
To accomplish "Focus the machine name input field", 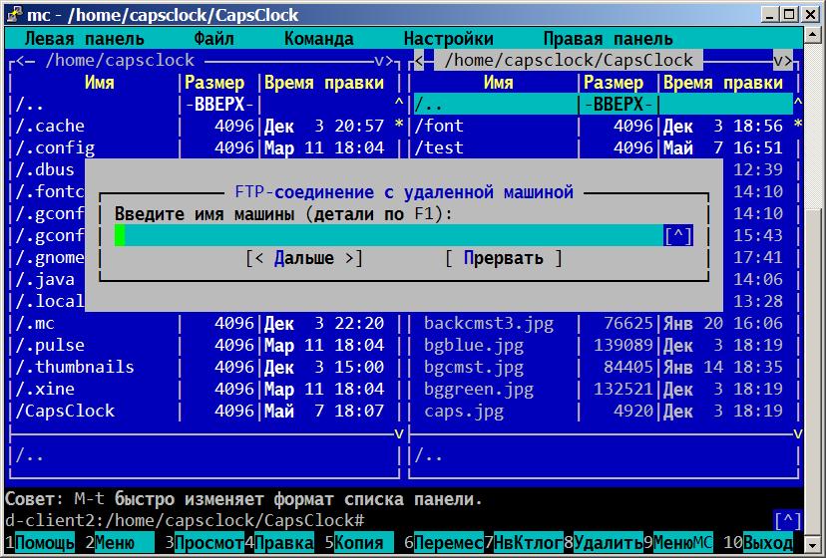I will point(389,235).
